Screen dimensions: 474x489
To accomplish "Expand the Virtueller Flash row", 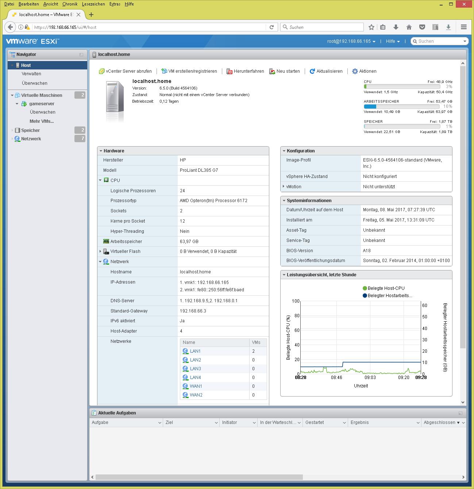I will click(x=100, y=251).
